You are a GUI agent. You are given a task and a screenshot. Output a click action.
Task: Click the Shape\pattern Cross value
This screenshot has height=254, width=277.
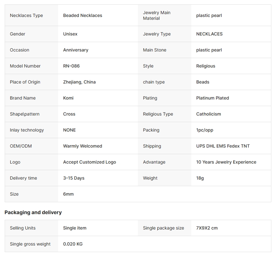tap(69, 114)
